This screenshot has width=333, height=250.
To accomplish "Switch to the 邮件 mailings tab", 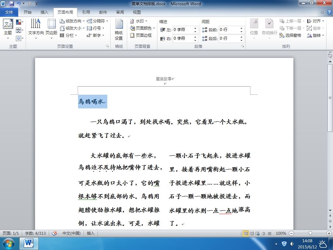I will (103, 12).
